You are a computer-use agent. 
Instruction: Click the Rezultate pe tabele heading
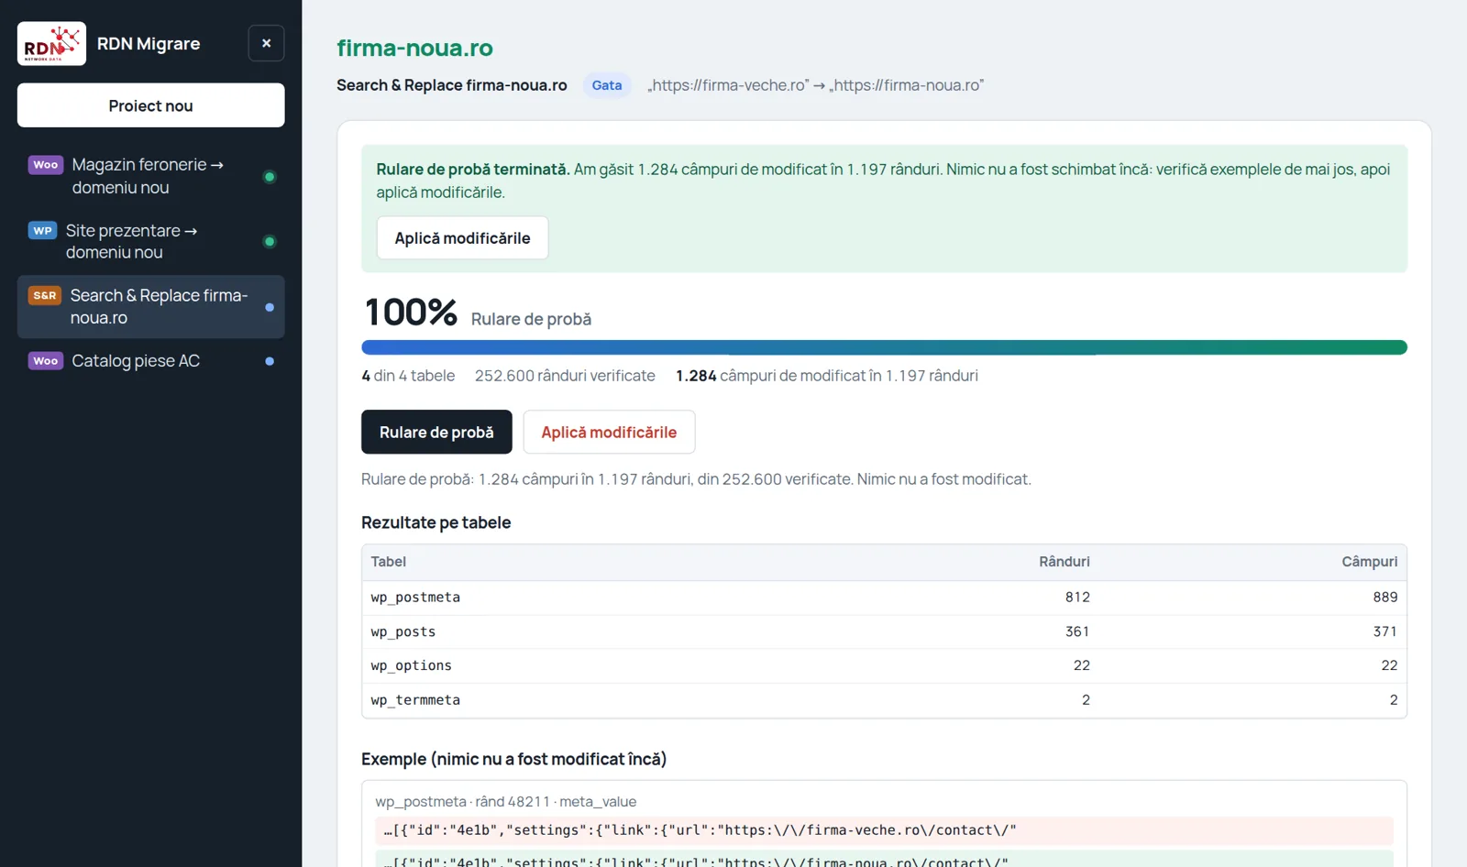pos(436,522)
